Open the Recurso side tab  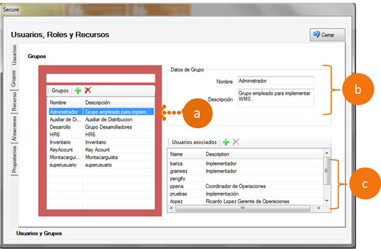pyautogui.click(x=14, y=101)
